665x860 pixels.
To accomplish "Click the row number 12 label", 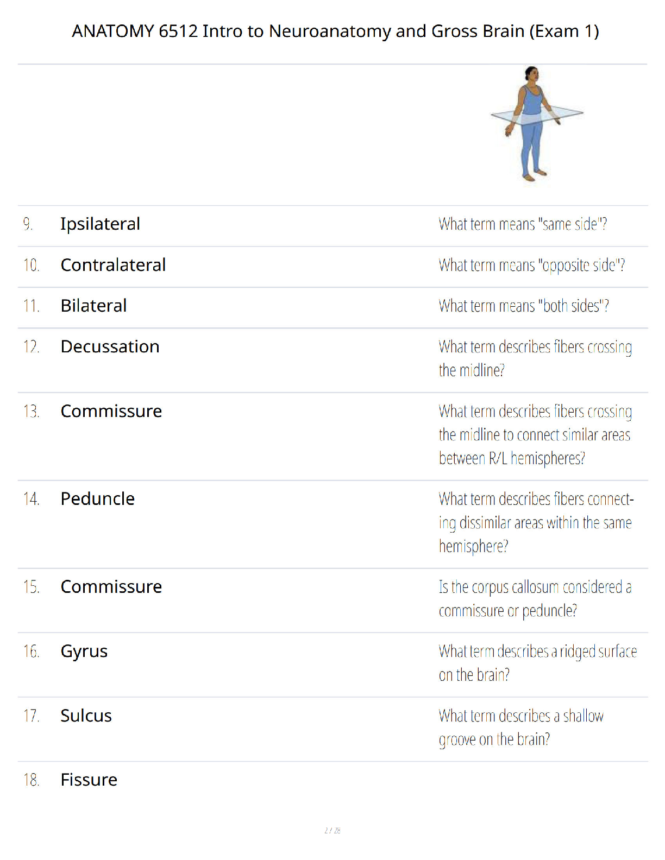I will pos(32,346).
